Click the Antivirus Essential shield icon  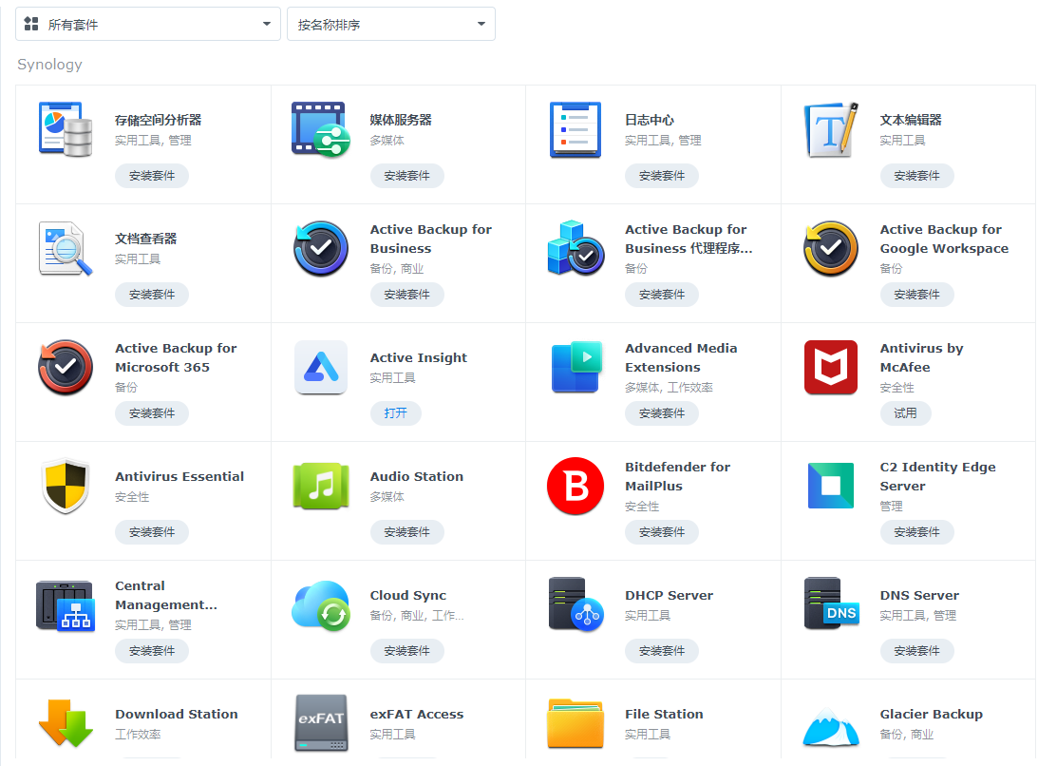(65, 486)
